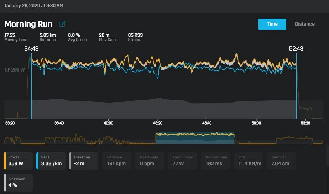Switch to the Time view tab

click(x=272, y=24)
